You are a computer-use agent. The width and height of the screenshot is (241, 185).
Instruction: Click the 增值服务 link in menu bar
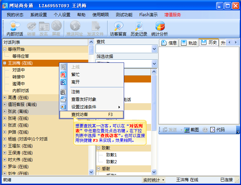pos(172,15)
